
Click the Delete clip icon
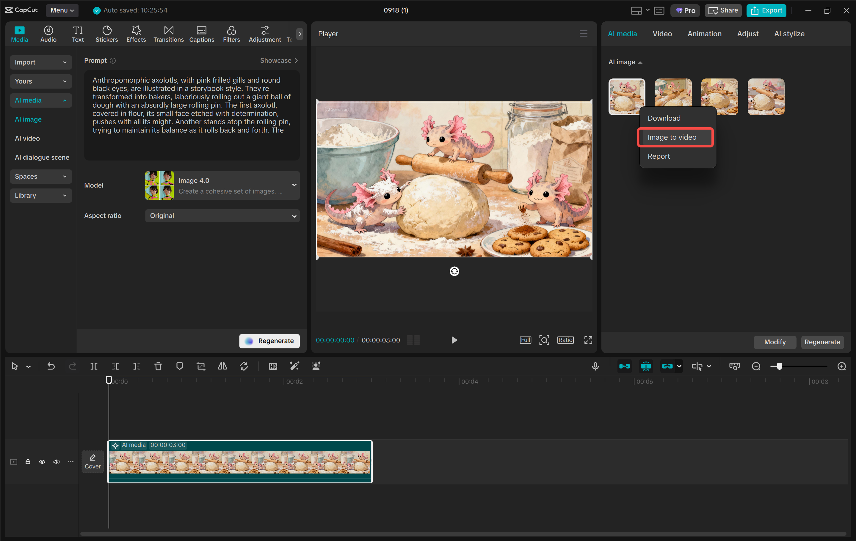point(158,366)
